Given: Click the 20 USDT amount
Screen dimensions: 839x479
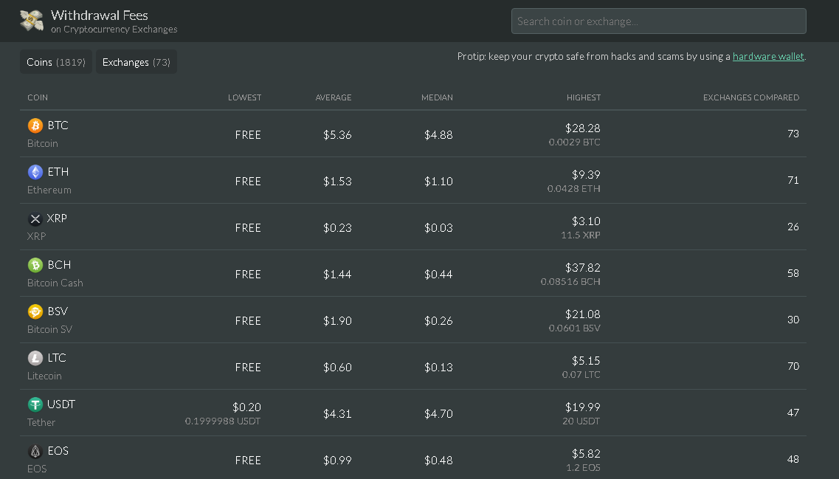Looking at the screenshot, I should 581,421.
